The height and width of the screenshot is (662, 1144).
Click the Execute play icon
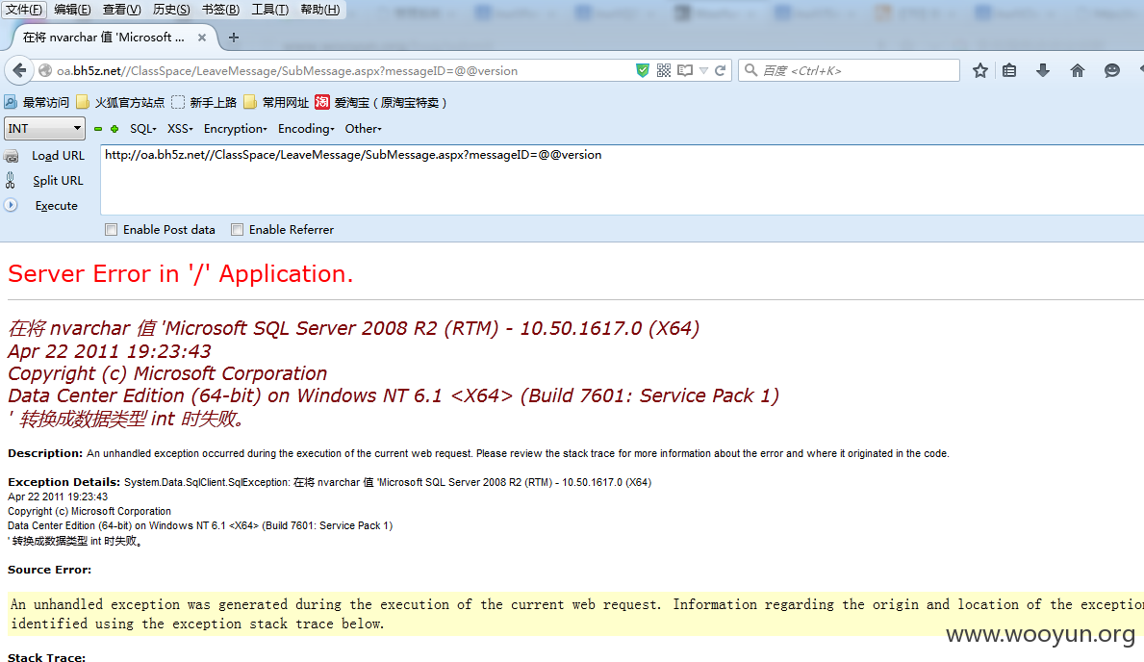tap(11, 205)
